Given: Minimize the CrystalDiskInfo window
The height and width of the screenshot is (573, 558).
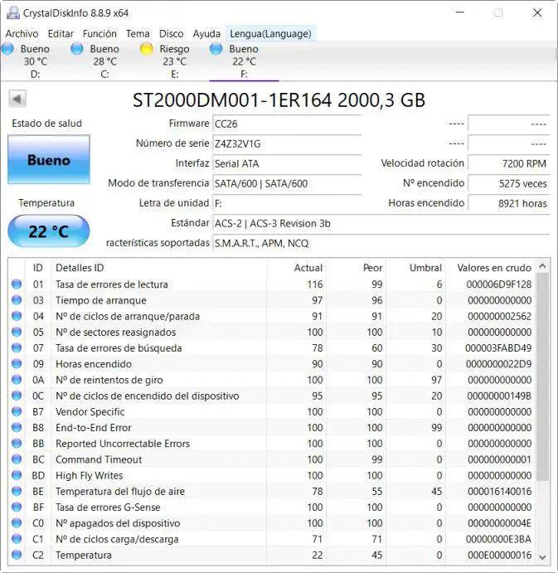Looking at the screenshot, I should [x=460, y=12].
